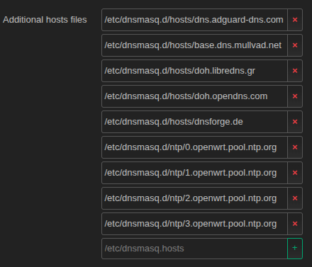The image size is (312, 267).
Task: Remove the base.dns.mullvad.net hosts entry
Action: click(x=295, y=45)
